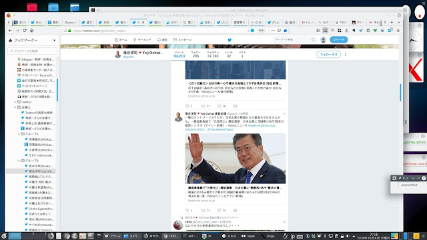Focus the ブックマークを検索 field

coord(33,51)
